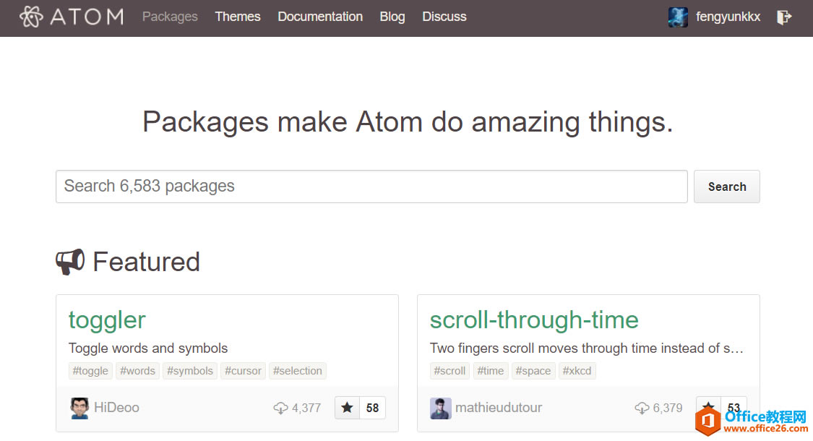Open the toggler package page
The width and height of the screenshot is (813, 441).
pos(107,320)
